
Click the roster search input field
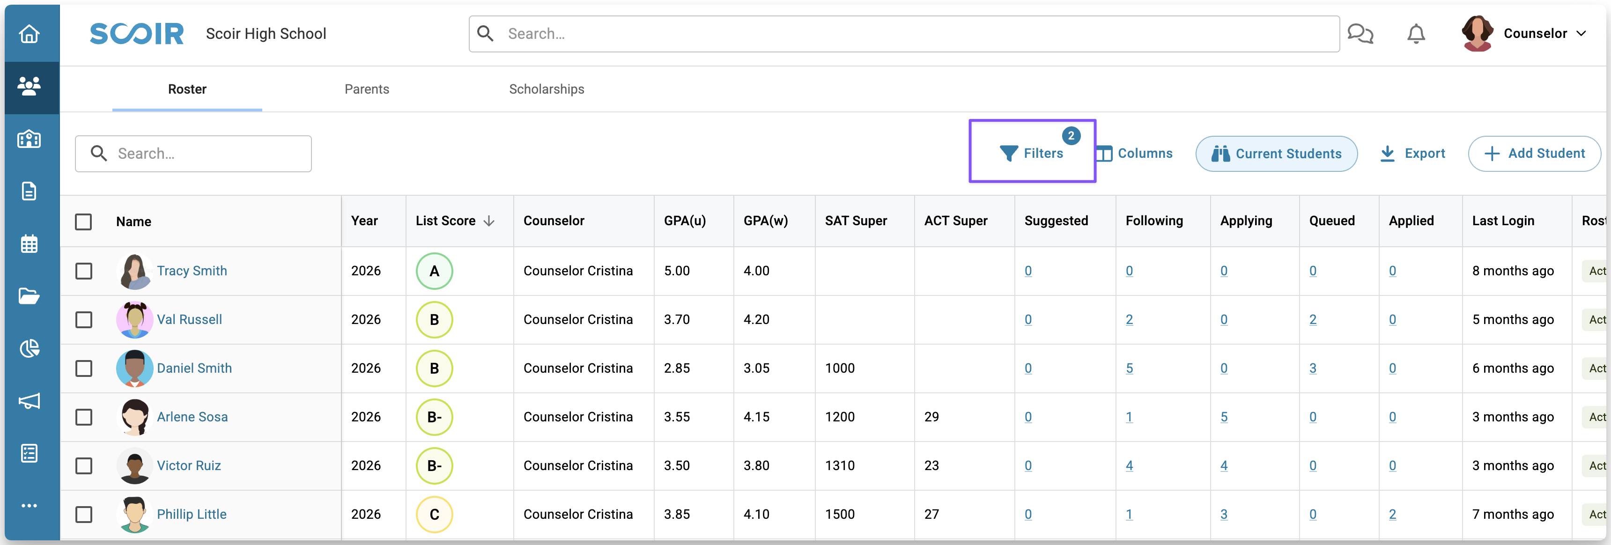(207, 154)
